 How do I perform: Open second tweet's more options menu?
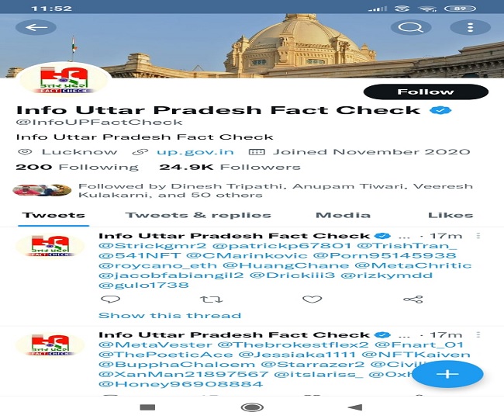[x=478, y=334]
